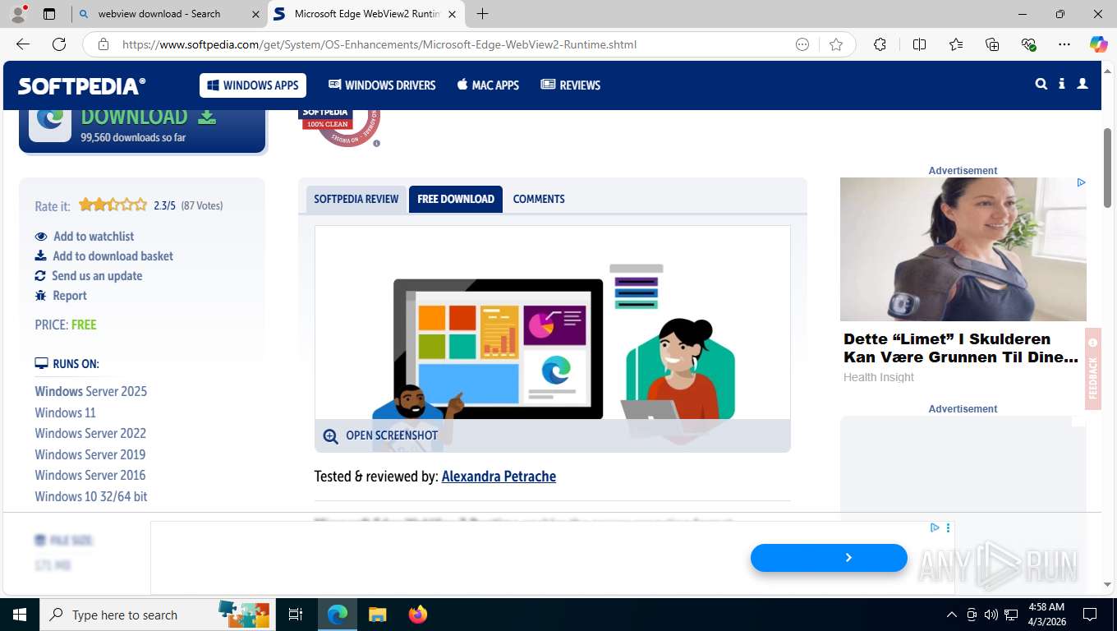The height and width of the screenshot is (631, 1117).
Task: Reload the page with refresh icon
Action: (59, 44)
